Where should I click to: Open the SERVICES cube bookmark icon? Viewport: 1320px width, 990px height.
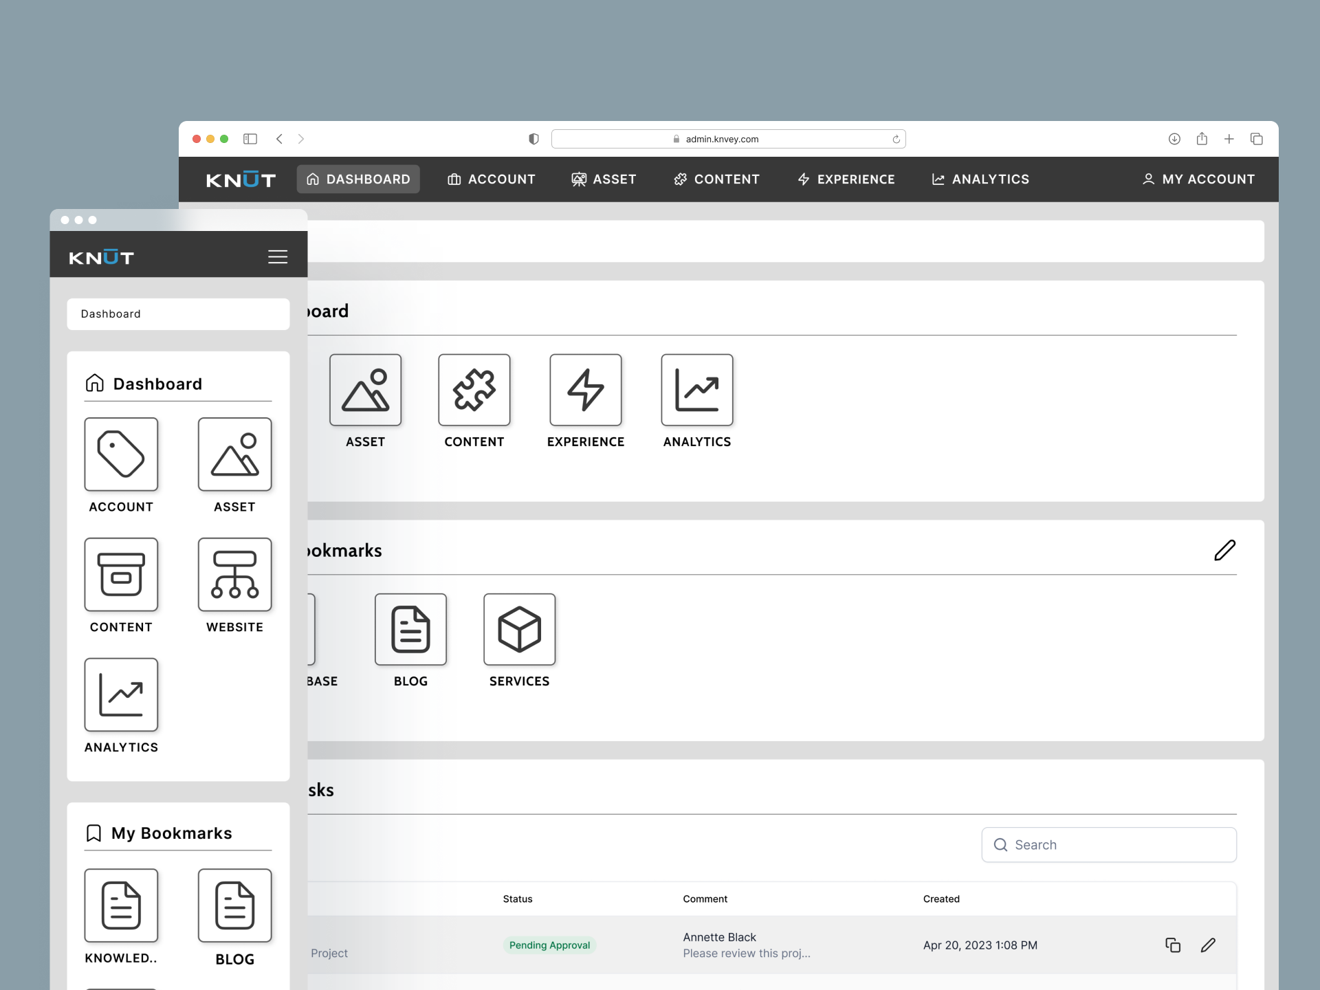pyautogui.click(x=519, y=629)
